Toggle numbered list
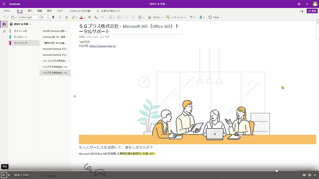The image size is (319, 179). (119, 17)
